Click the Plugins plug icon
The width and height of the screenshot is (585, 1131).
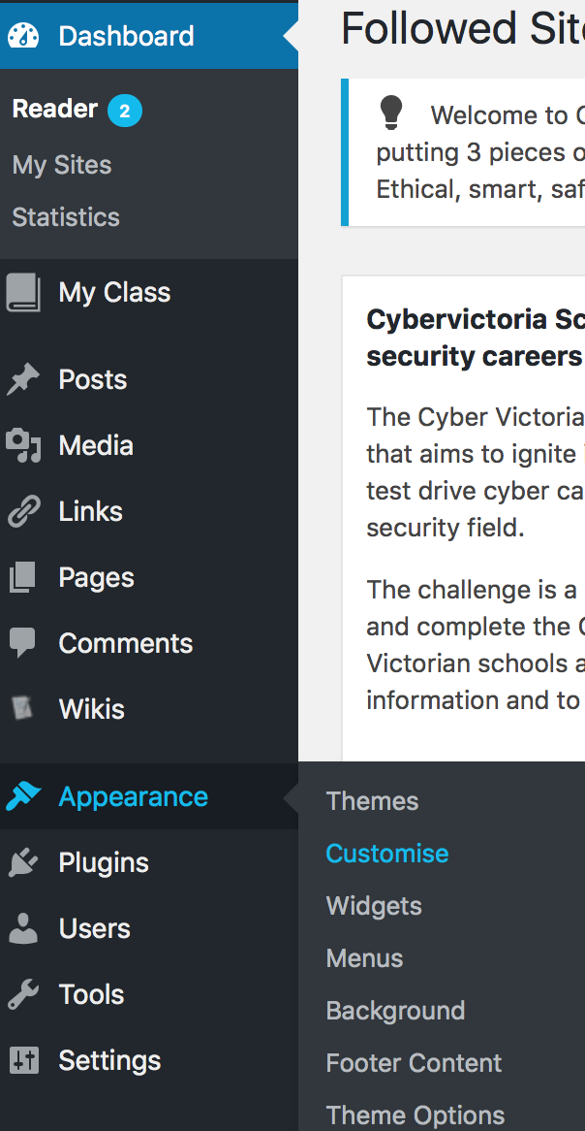click(23, 863)
